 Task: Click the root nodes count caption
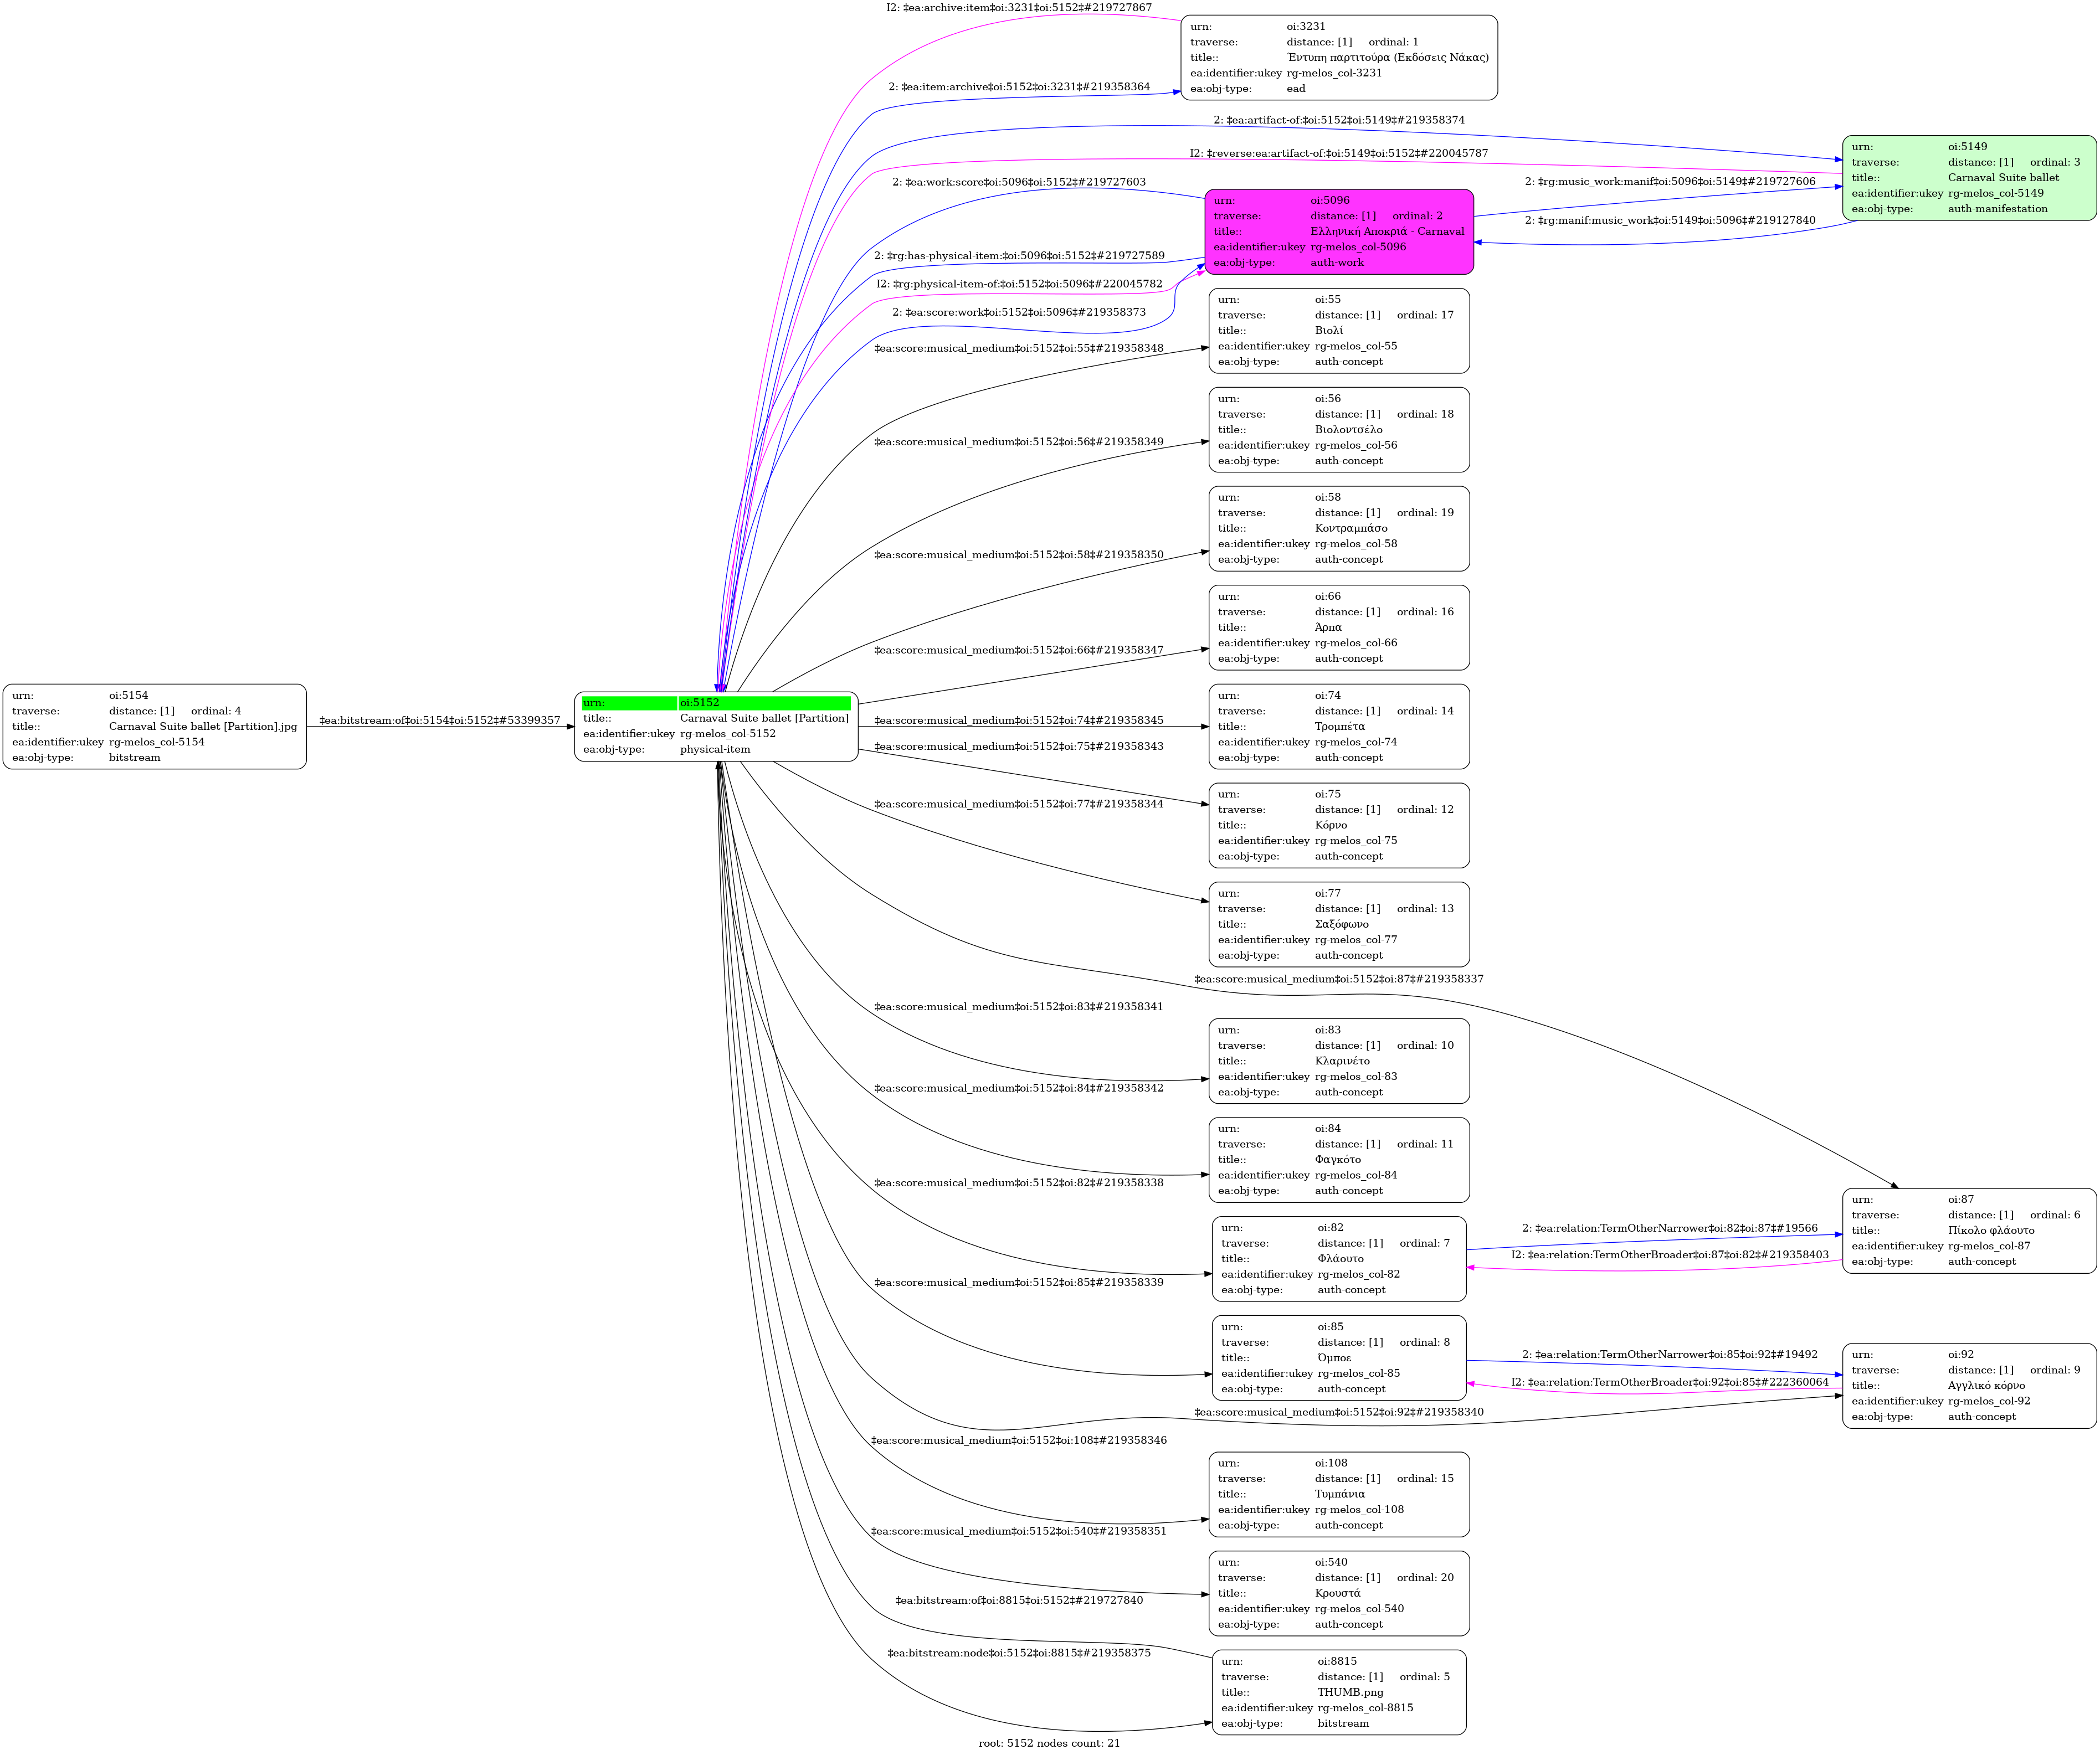[x=1049, y=1743]
